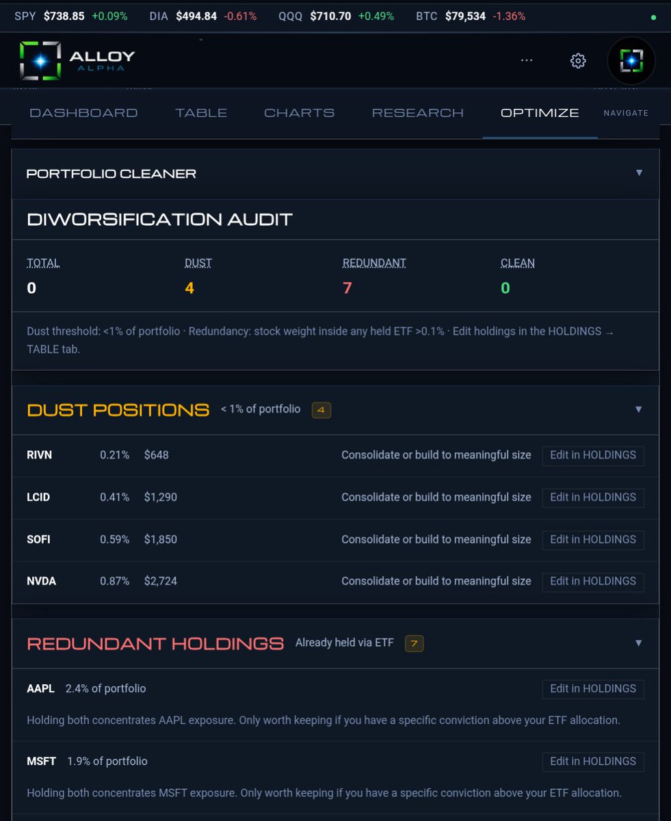671x821 pixels.
Task: Switch to the Dashboard tab
Action: pyautogui.click(x=83, y=113)
